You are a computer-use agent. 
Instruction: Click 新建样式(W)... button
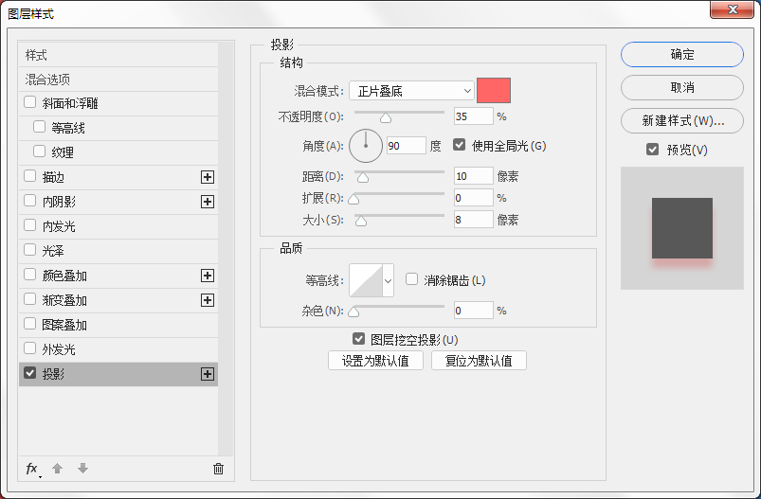tap(682, 120)
